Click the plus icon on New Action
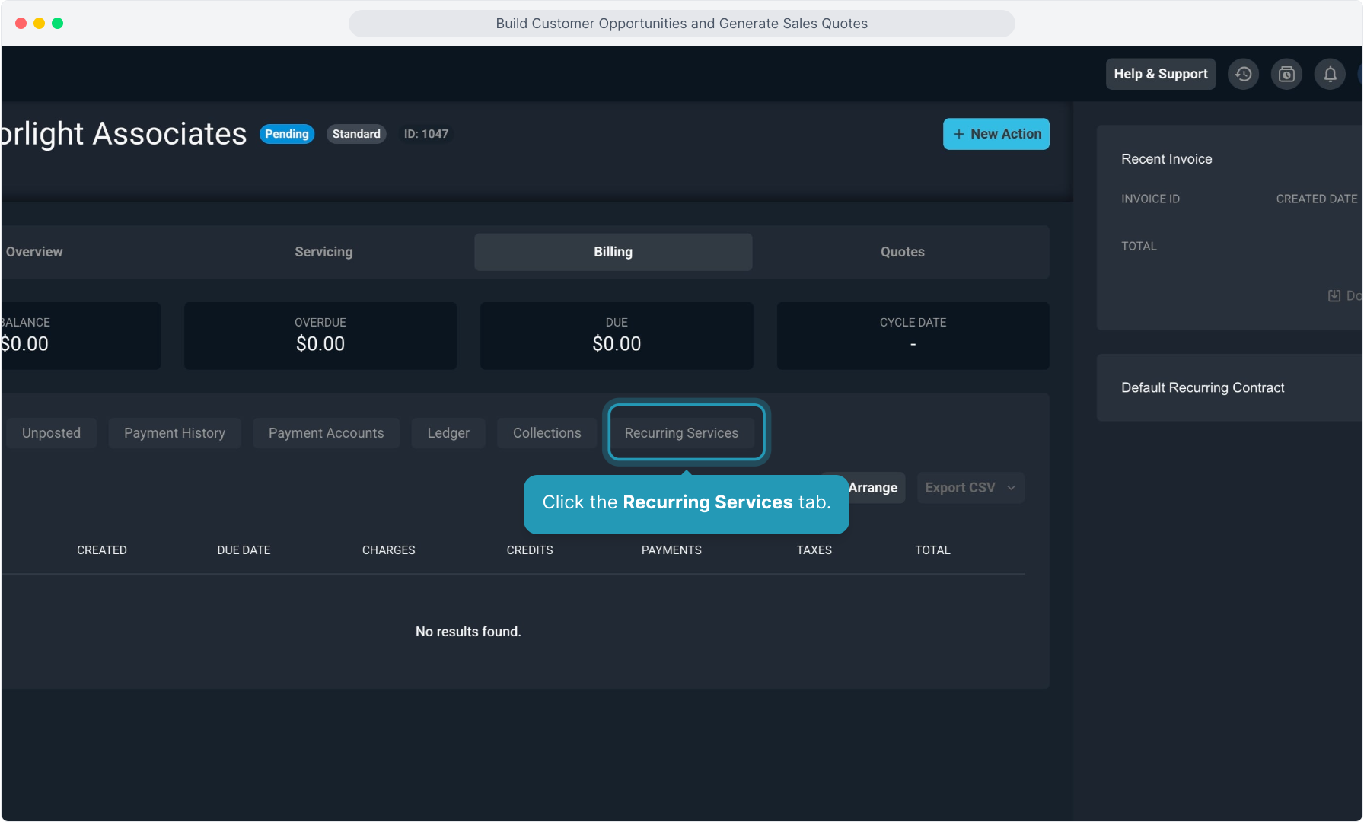Screen dimensions: 1364x822 pos(959,134)
